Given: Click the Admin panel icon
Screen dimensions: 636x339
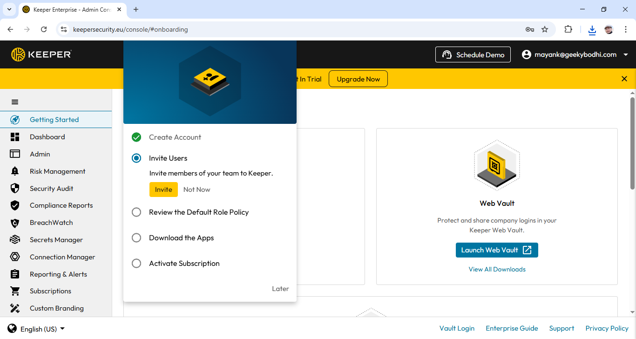Looking at the screenshot, I should [15, 154].
